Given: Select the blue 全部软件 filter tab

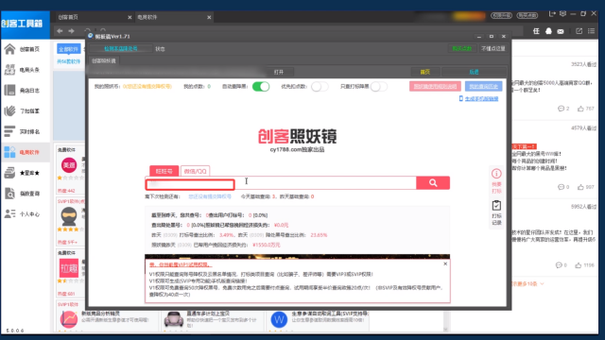Looking at the screenshot, I should pos(69,49).
